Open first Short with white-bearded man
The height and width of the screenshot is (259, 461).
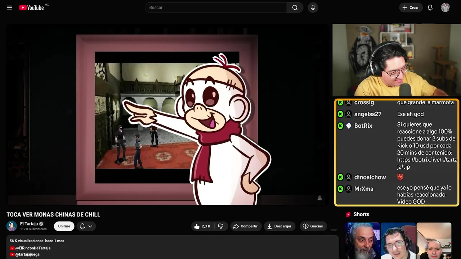point(362,241)
